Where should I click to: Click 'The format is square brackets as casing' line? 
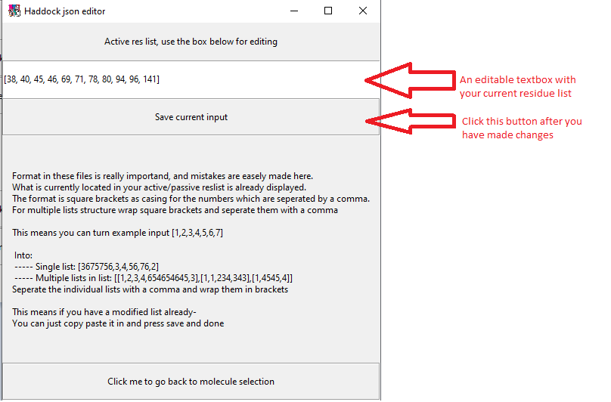pos(191,199)
